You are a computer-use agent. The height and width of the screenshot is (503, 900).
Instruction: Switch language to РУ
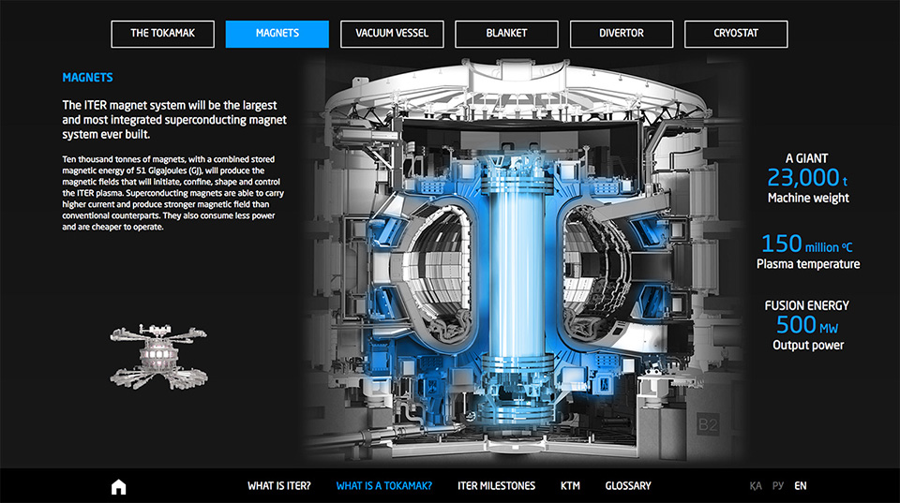778,486
